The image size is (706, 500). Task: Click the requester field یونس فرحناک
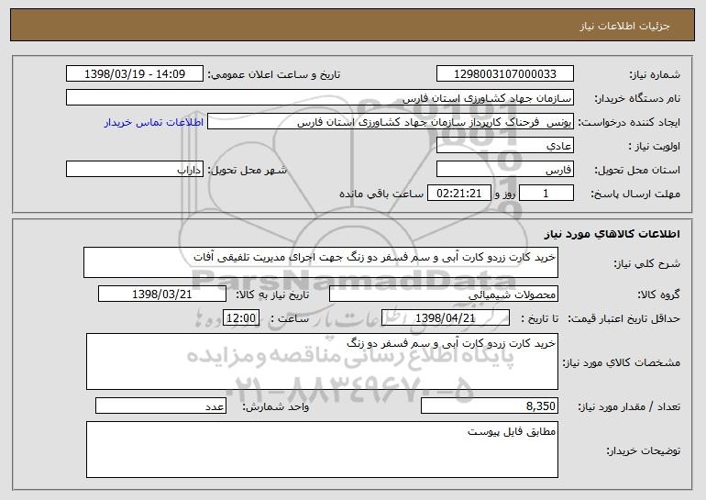coord(391,122)
